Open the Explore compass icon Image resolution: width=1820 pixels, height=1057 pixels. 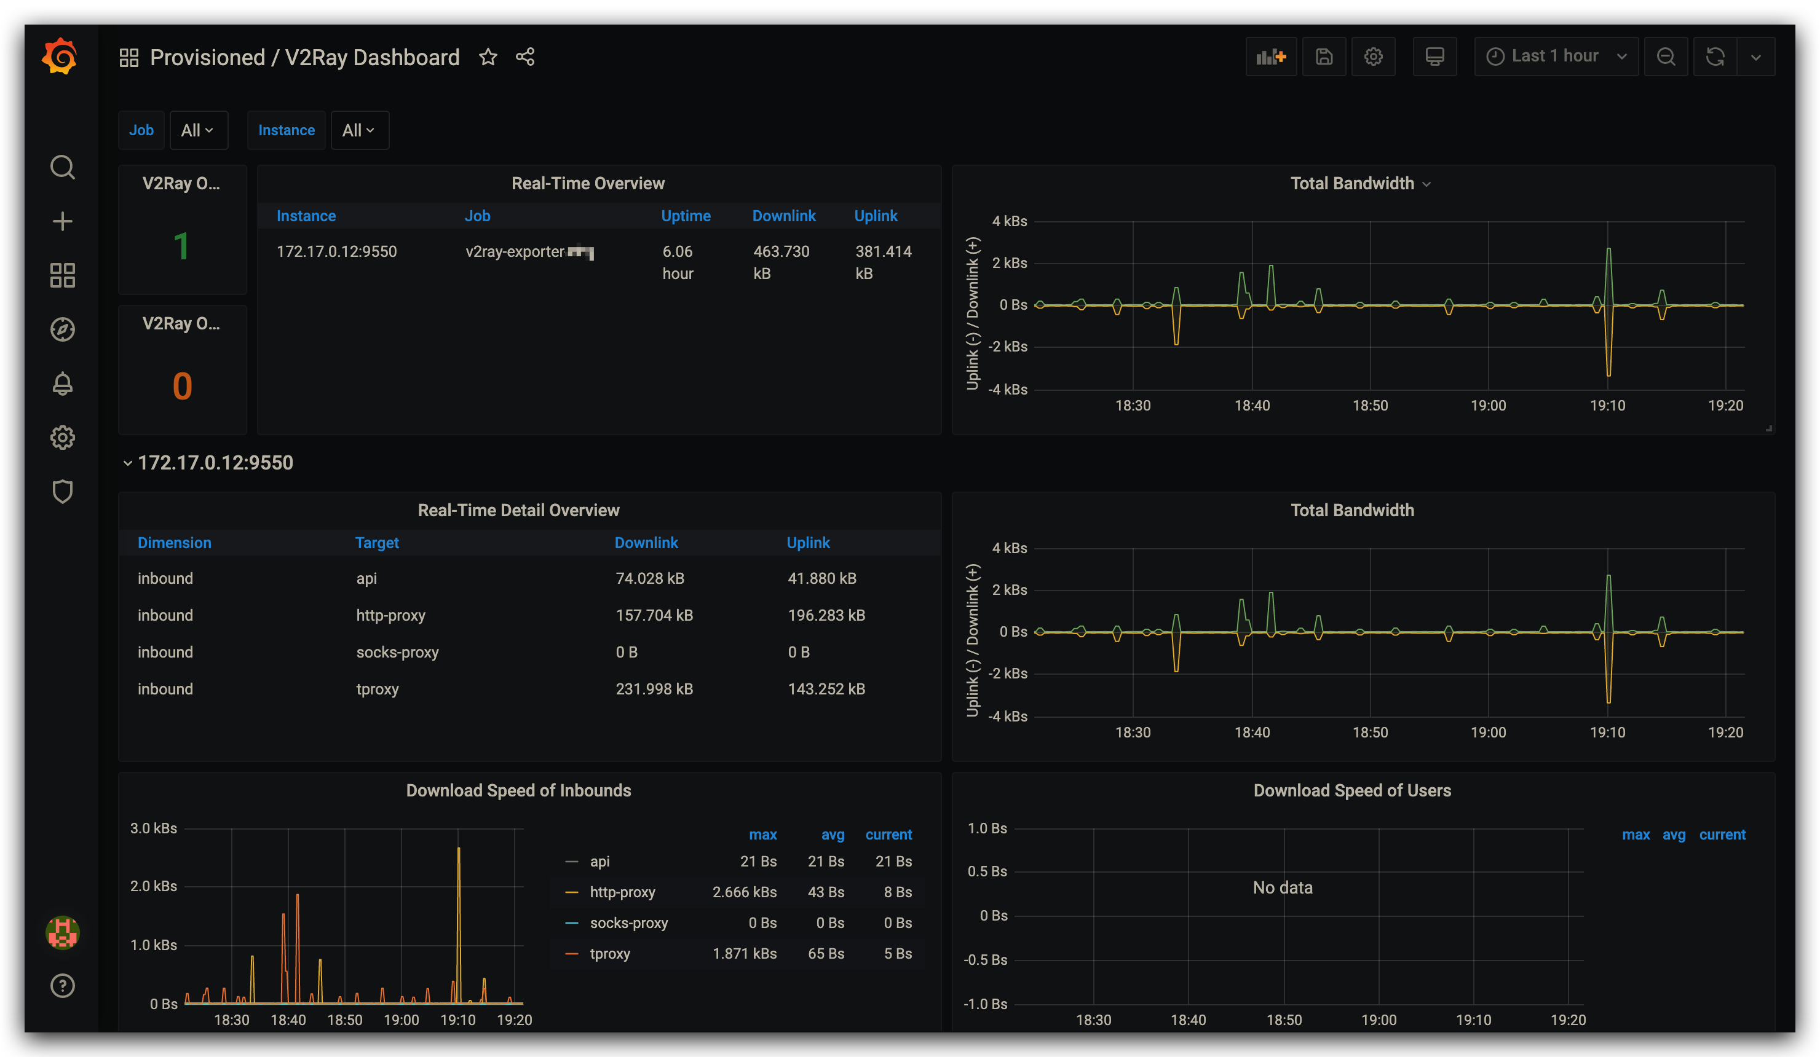62,329
